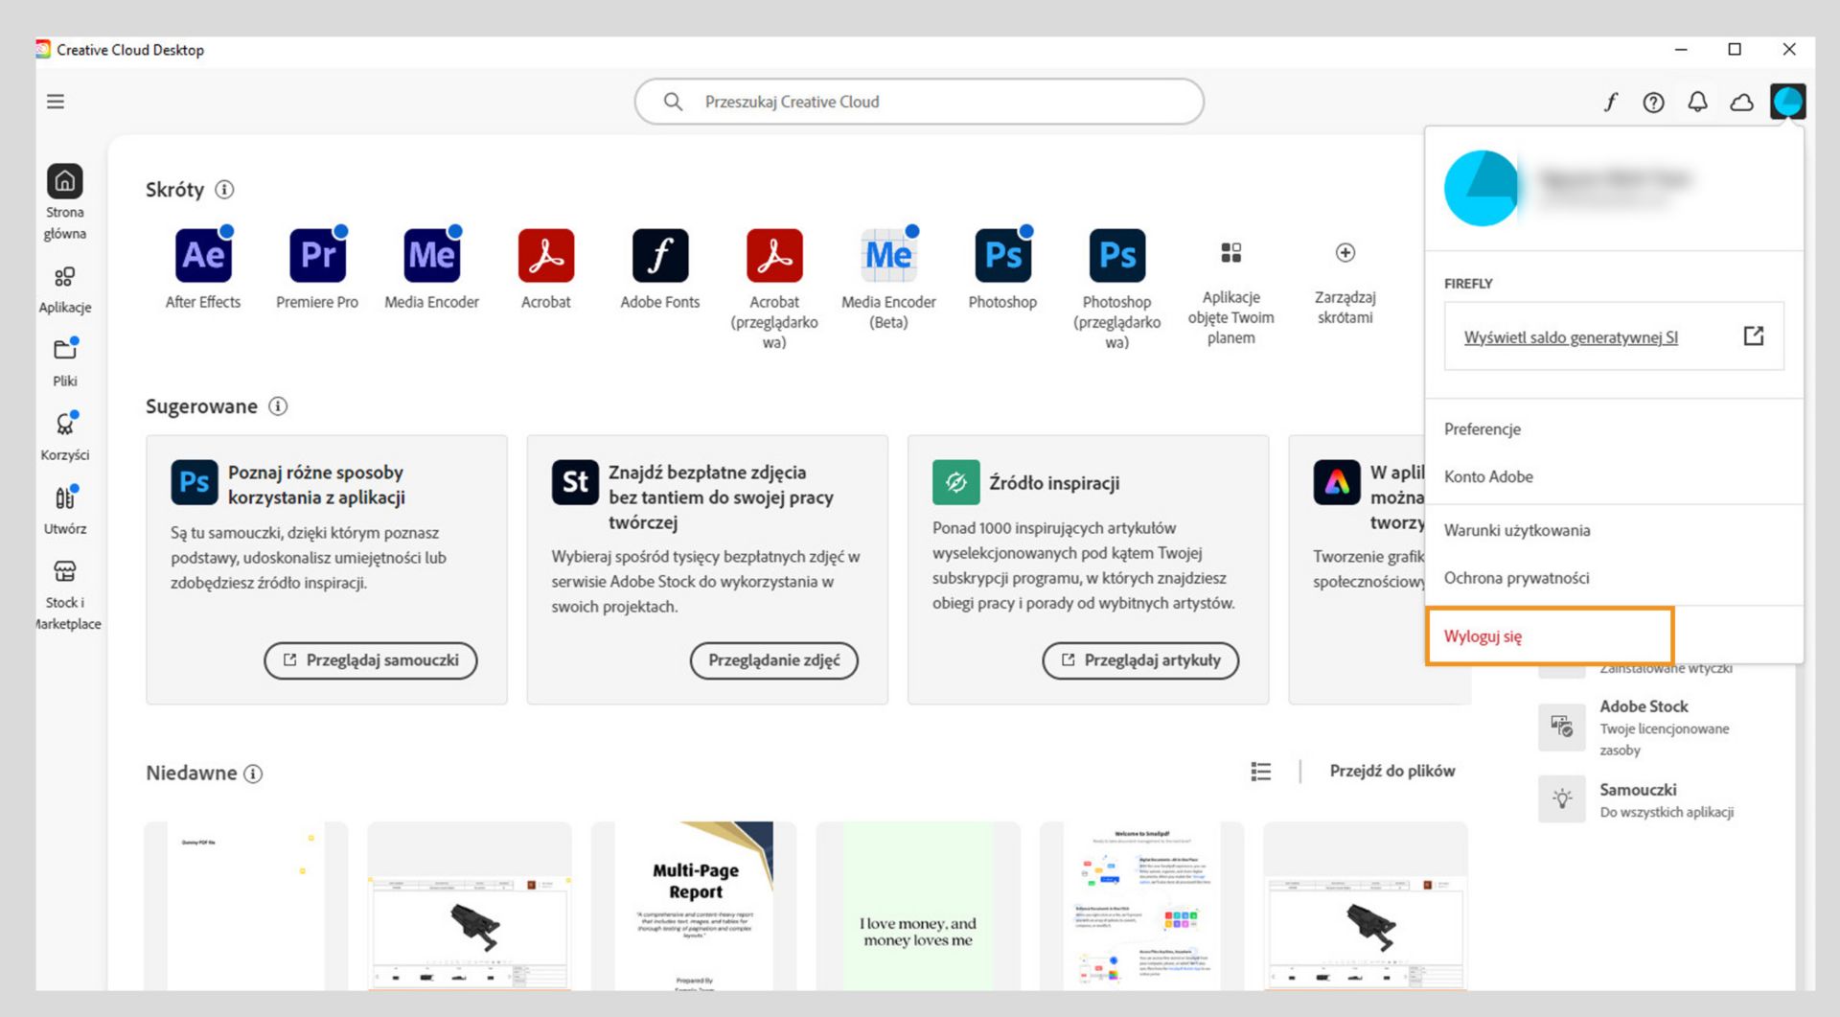Click 'Twoje licencjonowane zasoby' under Adobe Stock
The height and width of the screenshot is (1017, 1840).
click(x=1665, y=739)
